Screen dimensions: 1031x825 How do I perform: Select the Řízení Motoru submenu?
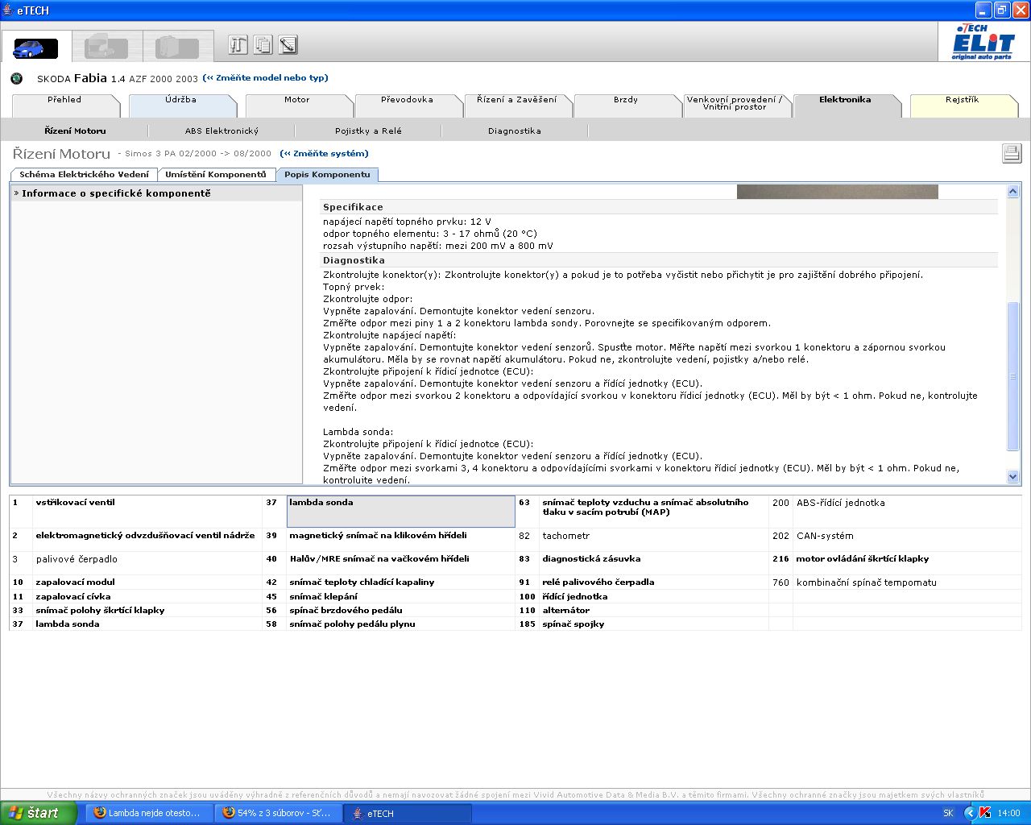pos(75,131)
